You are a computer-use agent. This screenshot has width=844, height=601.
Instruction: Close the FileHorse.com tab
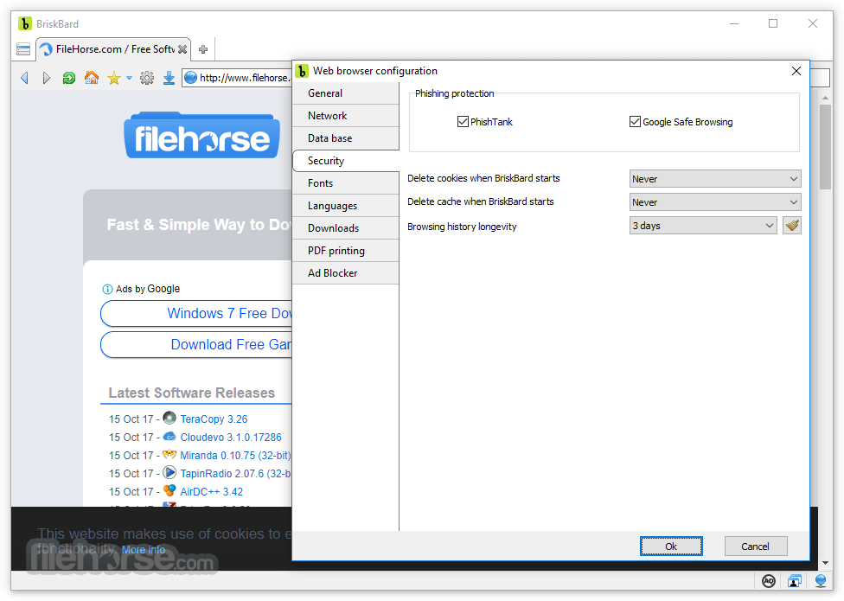pos(182,49)
